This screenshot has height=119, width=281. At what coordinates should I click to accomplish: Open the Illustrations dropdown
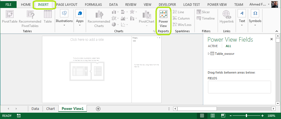click(x=64, y=18)
